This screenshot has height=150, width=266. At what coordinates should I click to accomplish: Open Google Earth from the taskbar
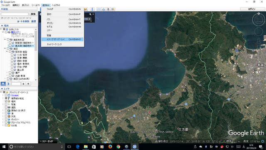[135, 147]
